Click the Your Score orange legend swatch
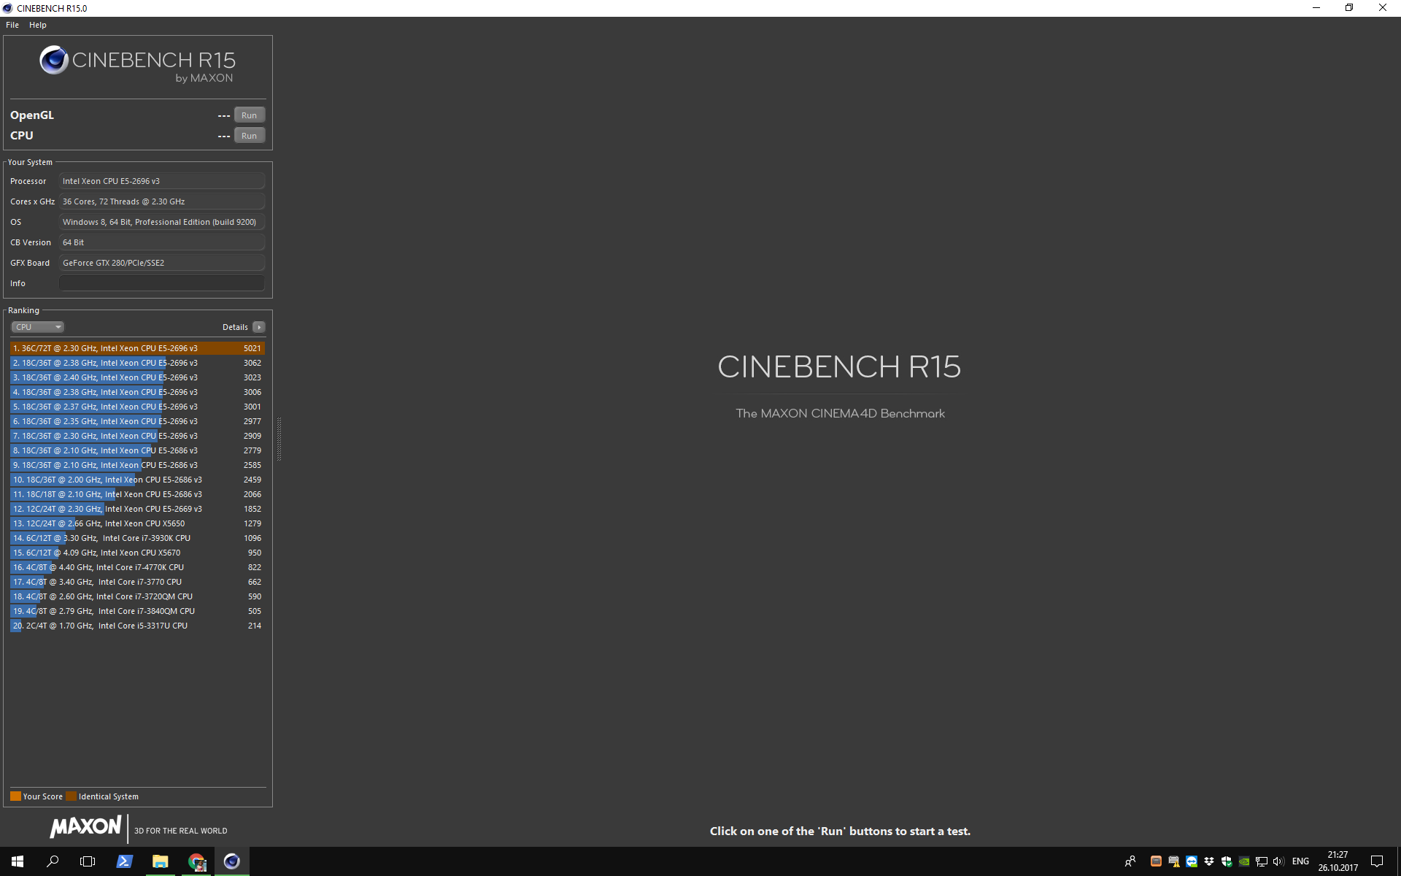The height and width of the screenshot is (876, 1401). 15,796
